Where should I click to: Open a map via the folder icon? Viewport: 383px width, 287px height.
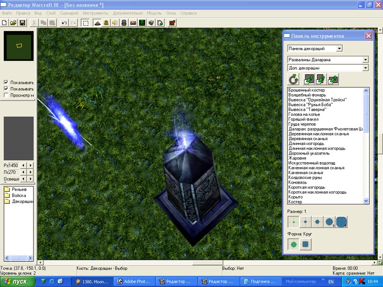[x=13, y=23]
